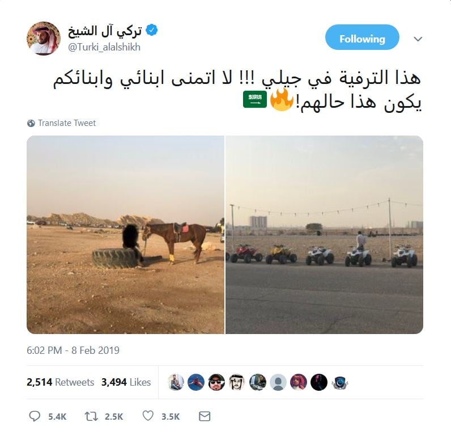
Task: Click the reply speech bubble icon
Action: [35, 416]
